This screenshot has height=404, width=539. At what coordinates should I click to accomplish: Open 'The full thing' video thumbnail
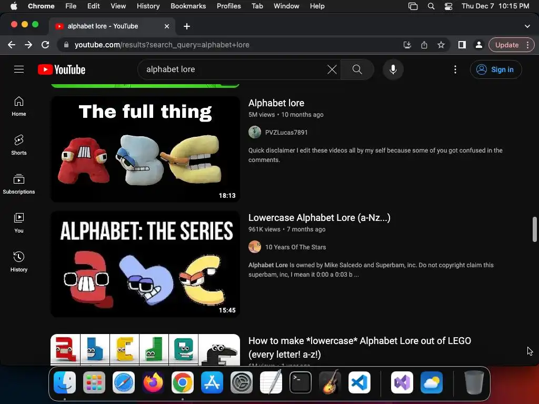145,149
